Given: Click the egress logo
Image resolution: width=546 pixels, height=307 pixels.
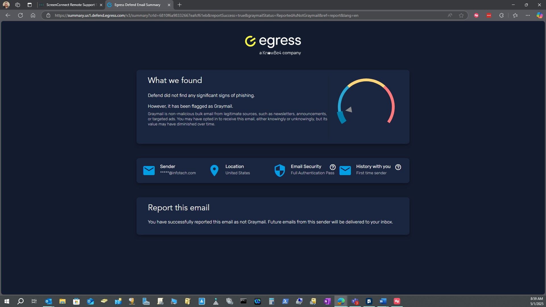Looking at the screenshot, I should click(x=273, y=45).
